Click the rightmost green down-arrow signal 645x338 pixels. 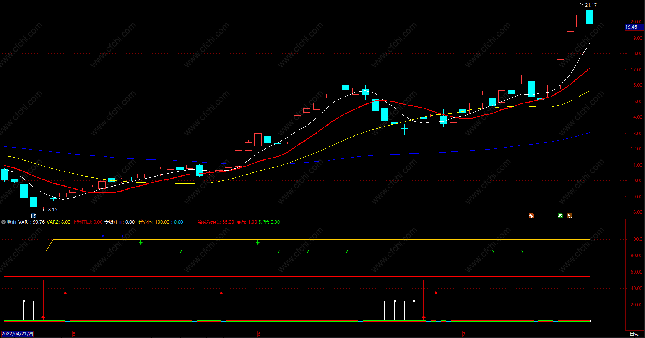point(258,242)
